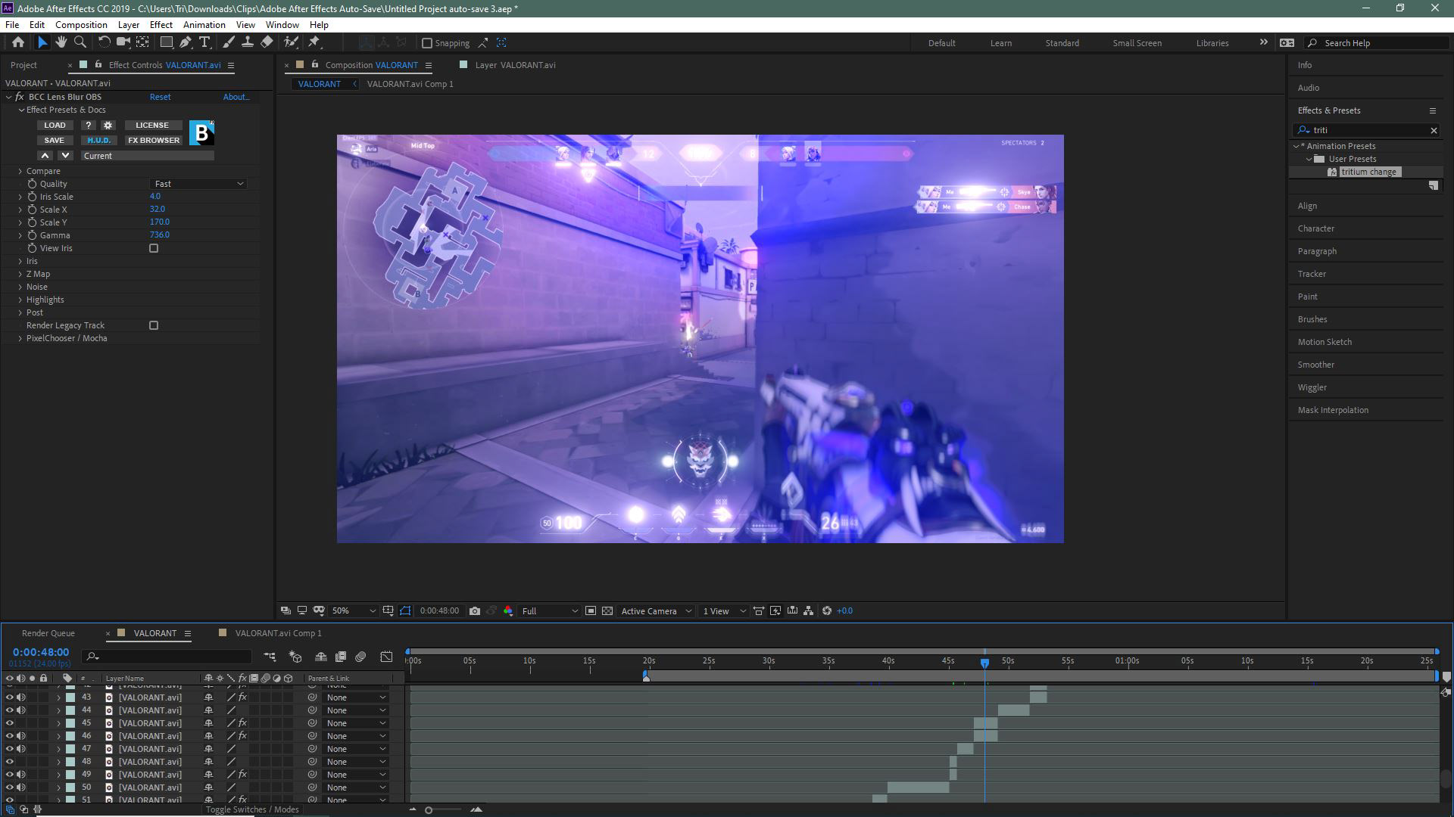The image size is (1454, 817).
Task: Open the Home screen icon
Action: click(x=17, y=42)
